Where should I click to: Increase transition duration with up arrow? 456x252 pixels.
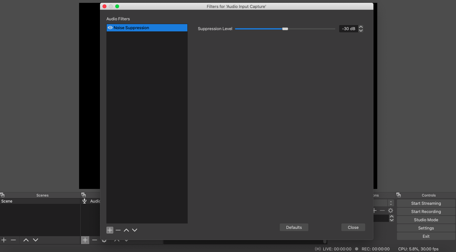coord(392,216)
